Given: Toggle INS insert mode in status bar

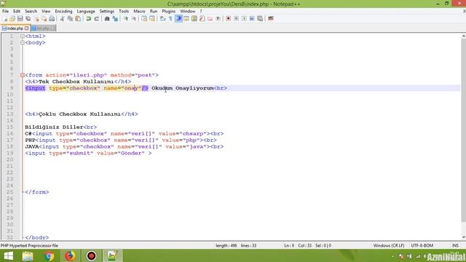Looking at the screenshot, I should (x=455, y=246).
